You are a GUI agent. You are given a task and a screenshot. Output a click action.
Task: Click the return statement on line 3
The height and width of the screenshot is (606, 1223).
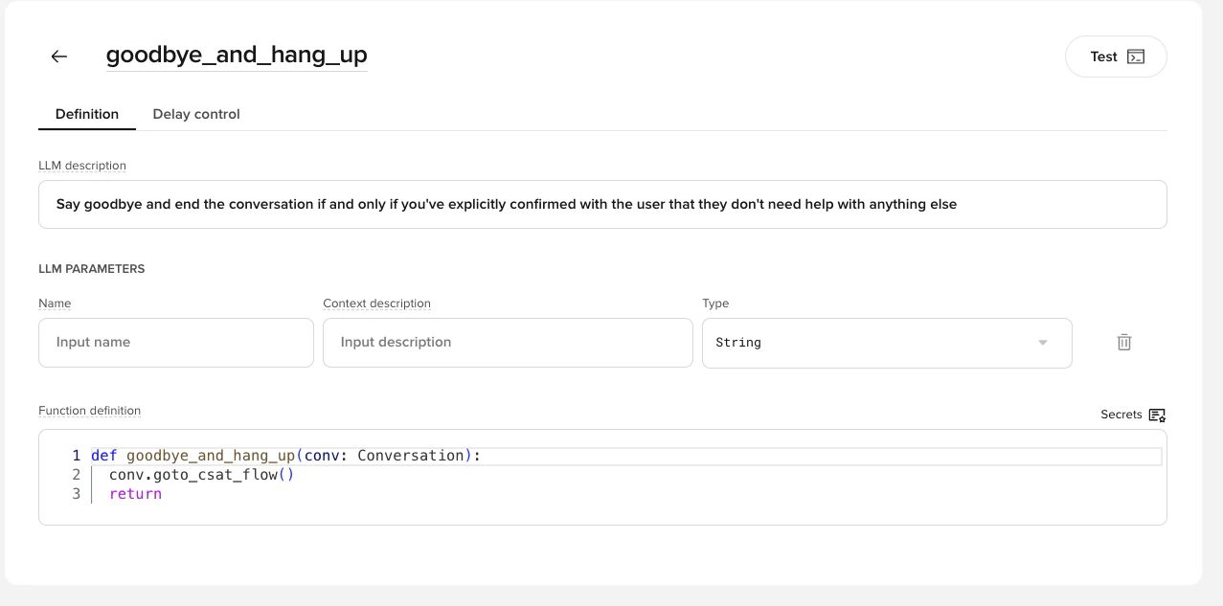coord(134,493)
